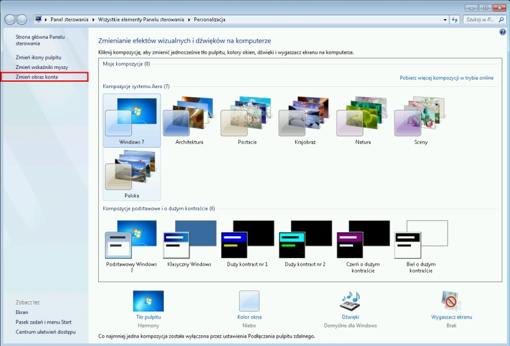Click the remote desktop notice text
Screen dimensions: 510x346
207,336
